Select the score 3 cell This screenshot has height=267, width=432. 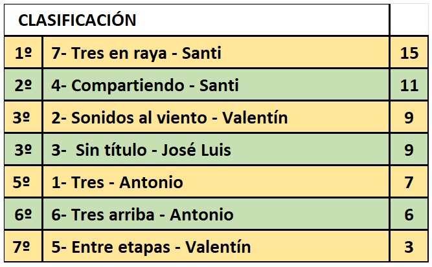(409, 246)
